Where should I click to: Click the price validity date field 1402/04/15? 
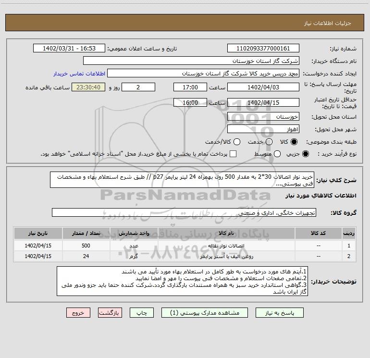point(263,102)
